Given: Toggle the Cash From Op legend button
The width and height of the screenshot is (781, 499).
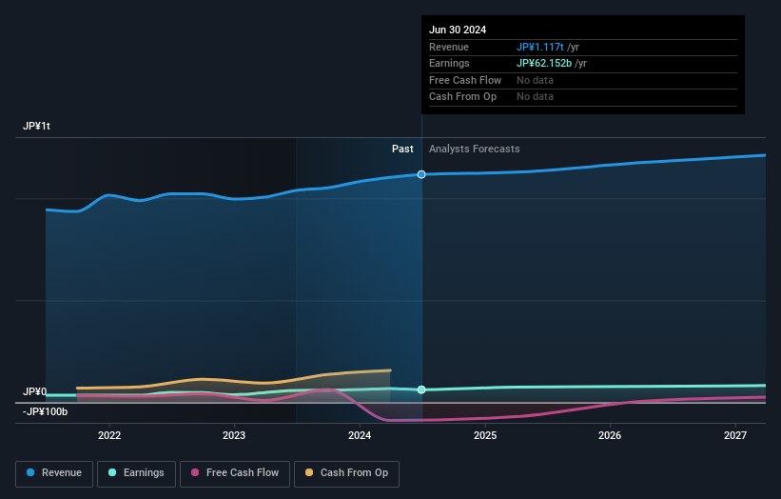Looking at the screenshot, I should [346, 473].
